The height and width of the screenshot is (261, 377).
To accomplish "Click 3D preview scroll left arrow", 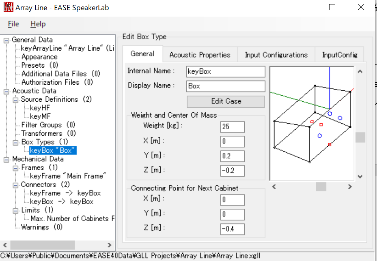I will click(x=274, y=186).
